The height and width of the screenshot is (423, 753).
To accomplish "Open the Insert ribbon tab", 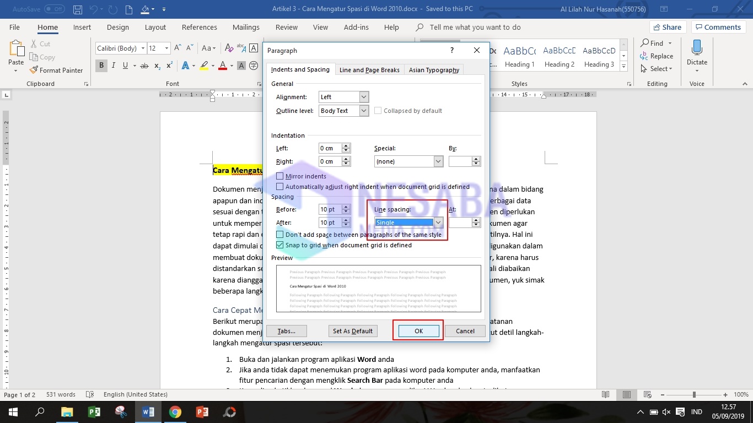I will [x=82, y=27].
